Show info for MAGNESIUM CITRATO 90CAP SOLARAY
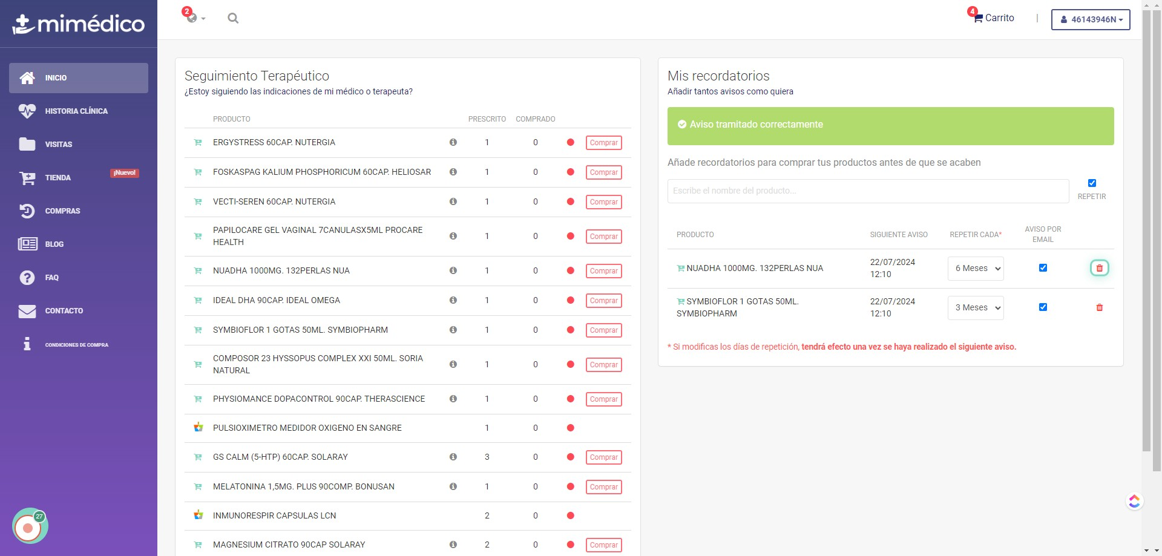Screen dimensions: 1162x556 coord(453,545)
